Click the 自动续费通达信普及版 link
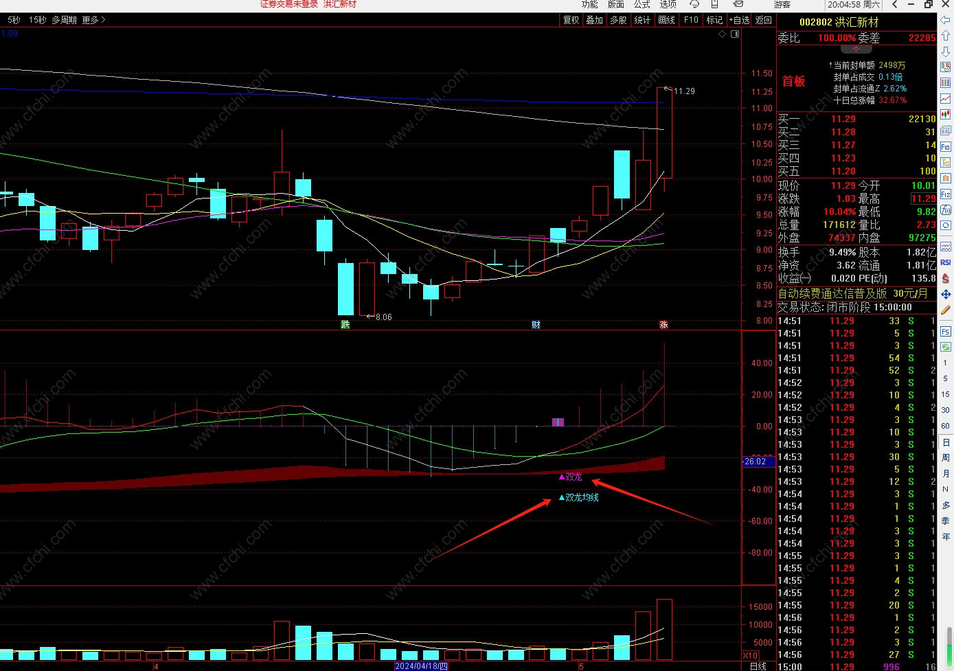This screenshot has height=671, width=954. coord(832,293)
